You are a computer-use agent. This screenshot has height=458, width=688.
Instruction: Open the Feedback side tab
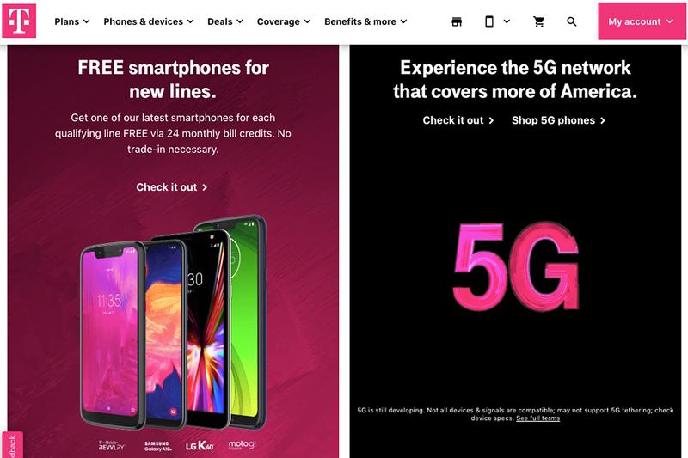[12, 445]
